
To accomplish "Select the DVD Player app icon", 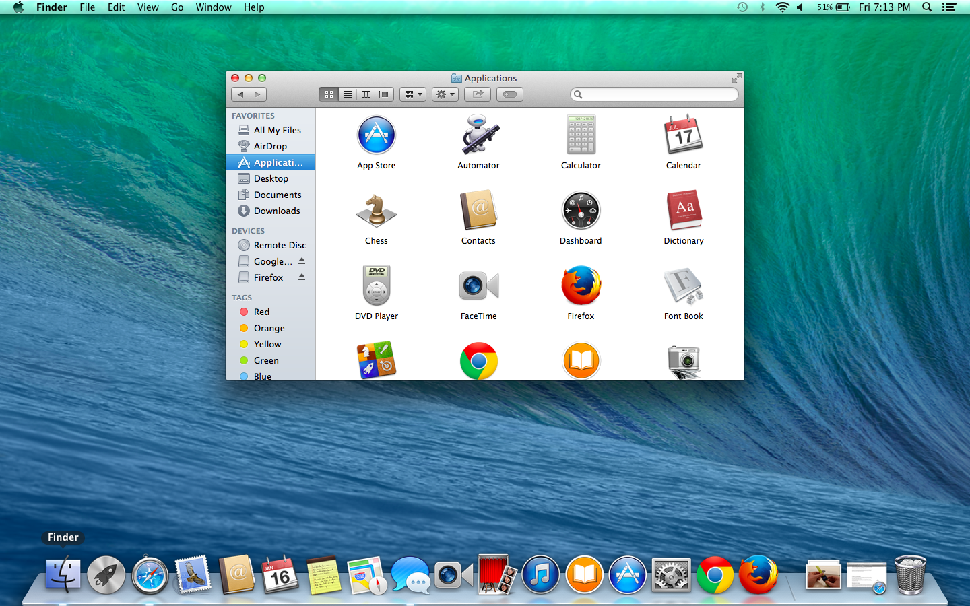I will [377, 285].
